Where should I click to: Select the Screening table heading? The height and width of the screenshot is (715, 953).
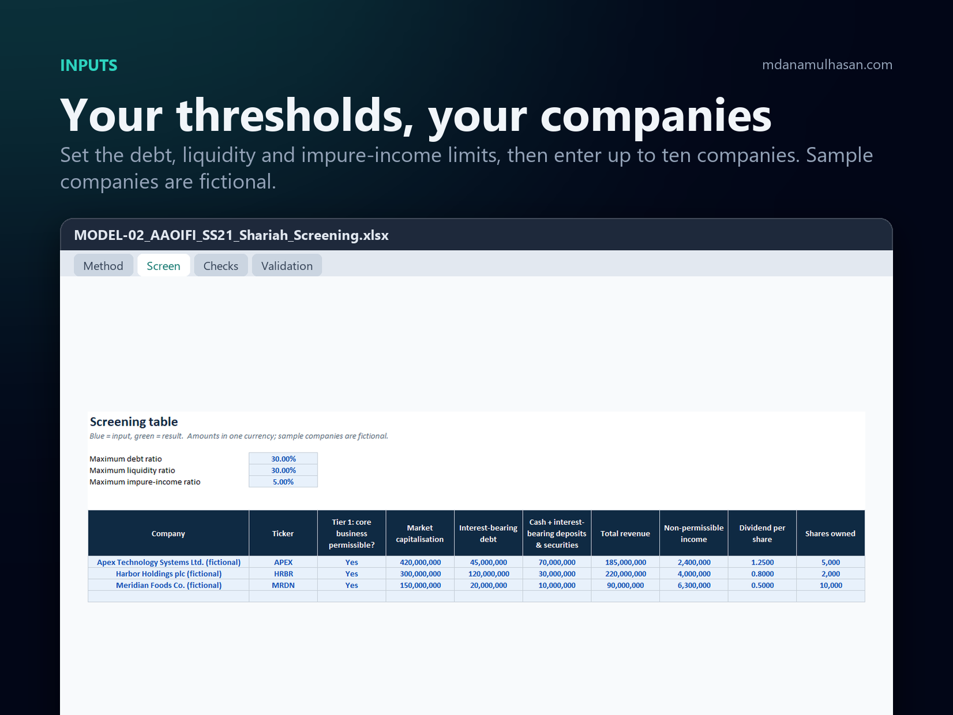pos(134,422)
